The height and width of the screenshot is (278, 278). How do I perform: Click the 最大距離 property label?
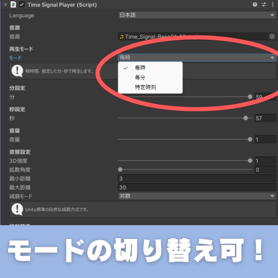click(20, 188)
